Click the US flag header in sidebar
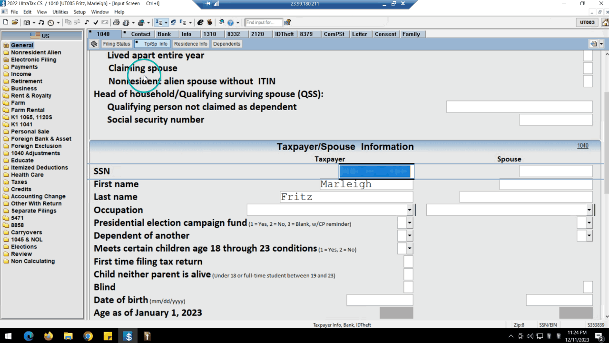Image resolution: width=609 pixels, height=343 pixels. [x=41, y=36]
